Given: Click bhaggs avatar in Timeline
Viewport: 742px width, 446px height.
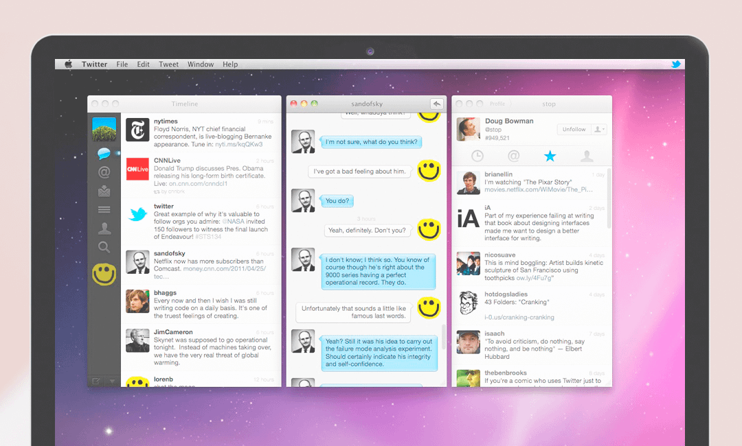Looking at the screenshot, I should tap(137, 301).
